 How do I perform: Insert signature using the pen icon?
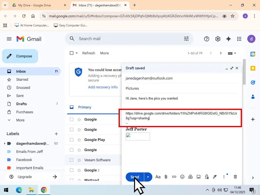point(215,177)
